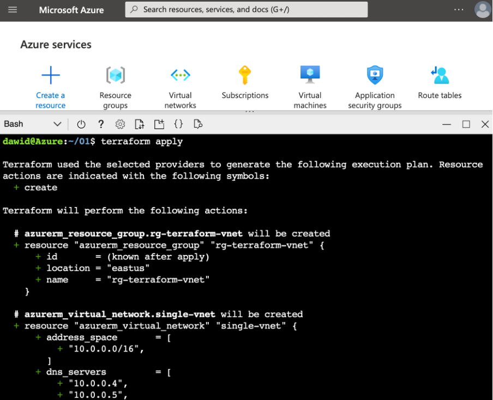The width and height of the screenshot is (493, 400).
Task: Open Cloud Shell settings gear
Action: [120, 124]
